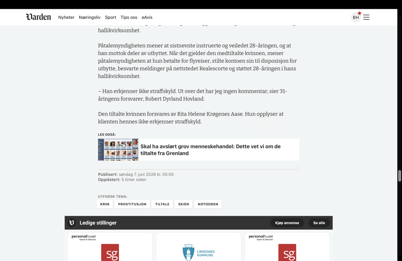Image resolution: width=402 pixels, height=261 pixels.
Task: Open the last personalhuset sg job card
Action: [x=287, y=247]
